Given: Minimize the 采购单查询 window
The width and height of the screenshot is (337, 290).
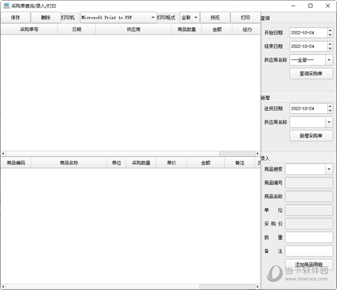Looking at the screenshot, I should pos(293,6).
